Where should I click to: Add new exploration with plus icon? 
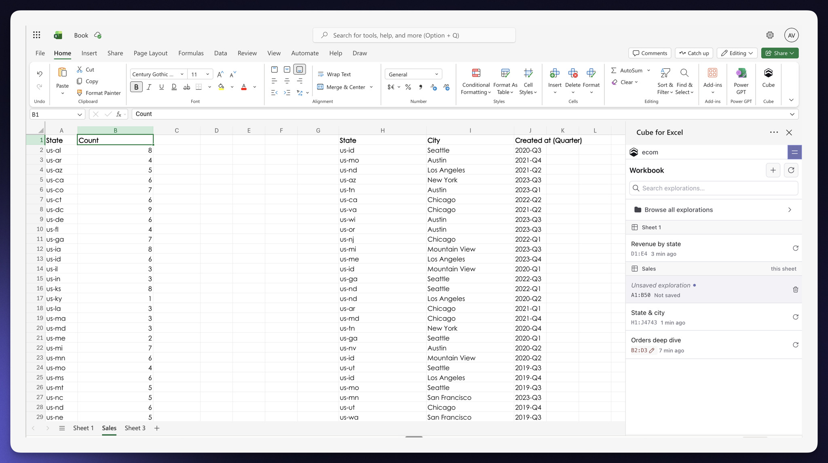pyautogui.click(x=773, y=170)
